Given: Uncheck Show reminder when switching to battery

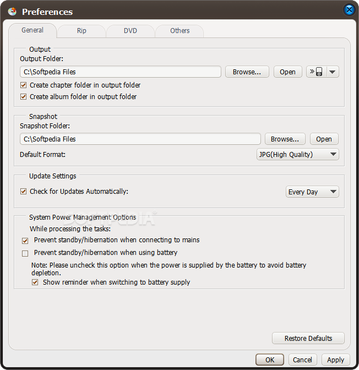Looking at the screenshot, I should (x=35, y=282).
